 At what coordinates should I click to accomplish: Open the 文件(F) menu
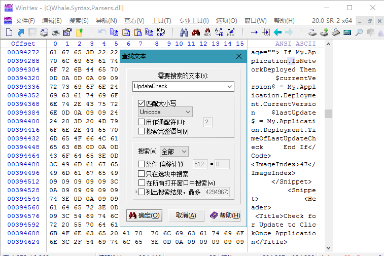coord(25,21)
